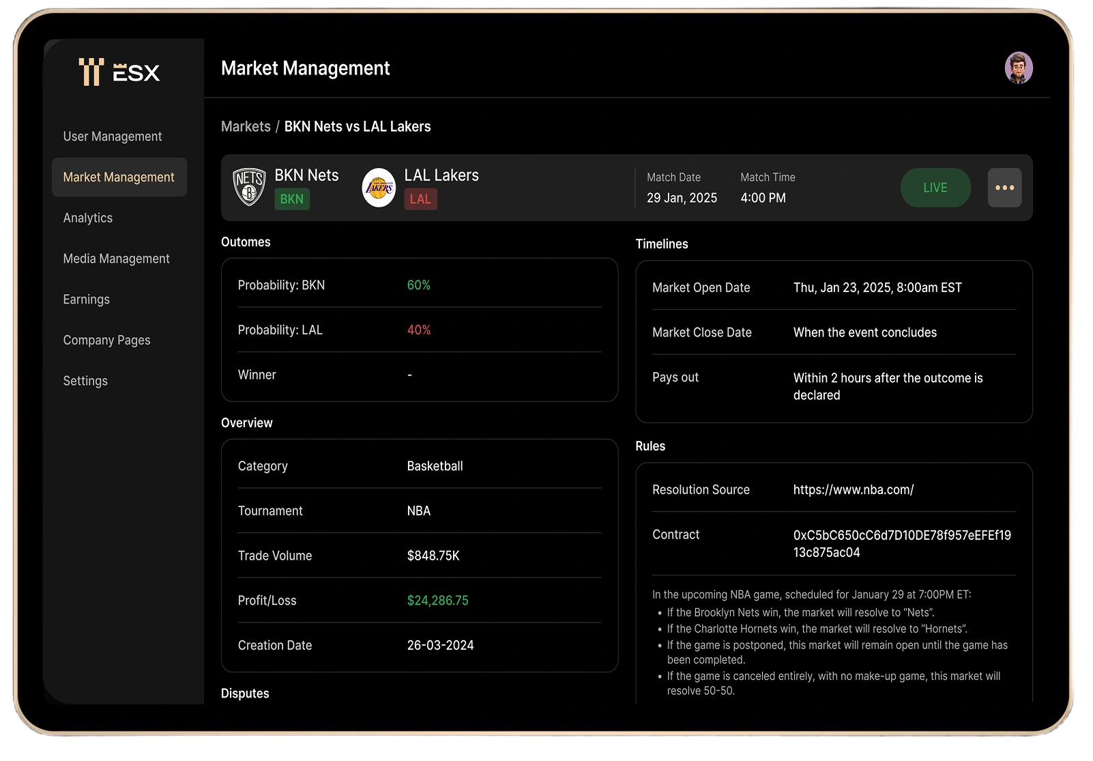Click the match time 4:00 PM
The height and width of the screenshot is (761, 1093).
[x=763, y=198]
